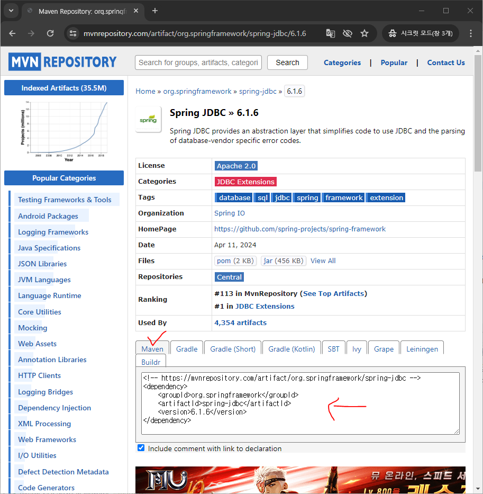Select the sql tag
The width and height of the screenshot is (483, 494).
coord(262,197)
